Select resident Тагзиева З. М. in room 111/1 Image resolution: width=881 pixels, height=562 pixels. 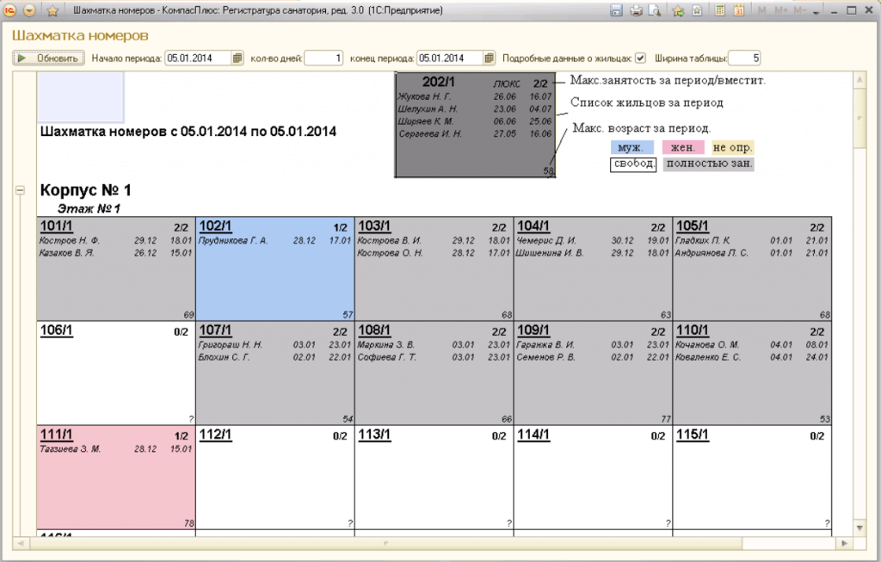[x=71, y=449]
